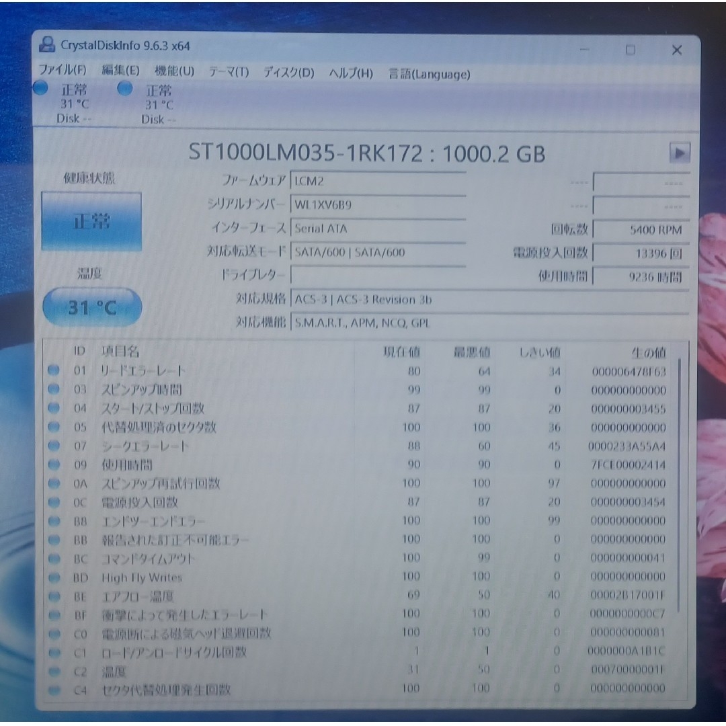Viewport: 726px width, 726px height.
Task: Minimize the CrystalDiskInfo window
Action: (x=584, y=49)
